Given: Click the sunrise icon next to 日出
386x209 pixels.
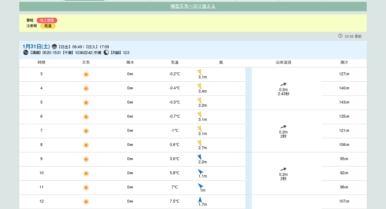Looking at the screenshot, I should click(54, 47).
